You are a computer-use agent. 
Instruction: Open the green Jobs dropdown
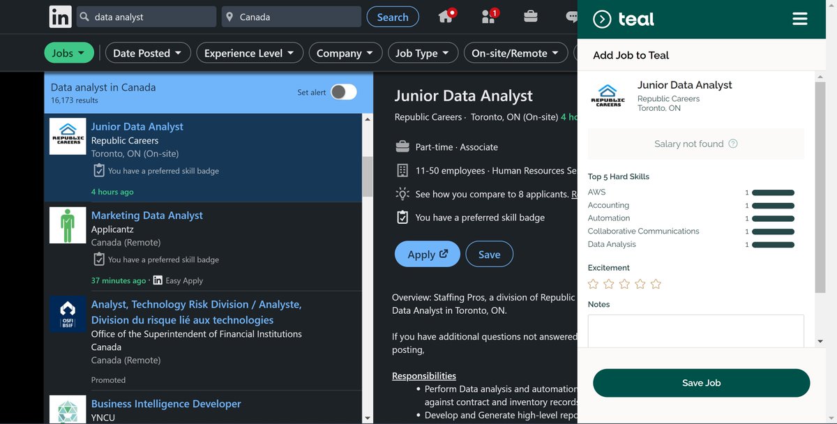point(68,53)
